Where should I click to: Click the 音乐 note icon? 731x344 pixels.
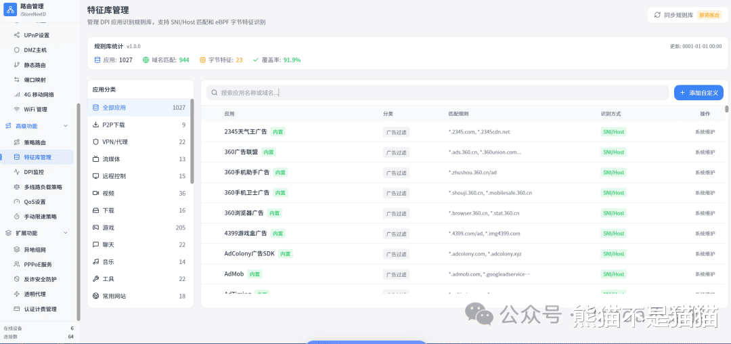pos(95,261)
